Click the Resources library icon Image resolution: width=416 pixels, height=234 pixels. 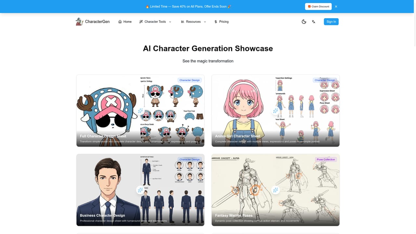coord(183,22)
